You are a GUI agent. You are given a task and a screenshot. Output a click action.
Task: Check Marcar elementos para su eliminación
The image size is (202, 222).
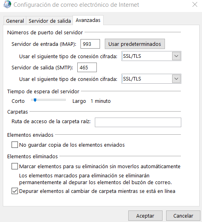point(15,166)
